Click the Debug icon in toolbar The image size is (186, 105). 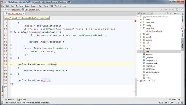click(x=170, y=10)
